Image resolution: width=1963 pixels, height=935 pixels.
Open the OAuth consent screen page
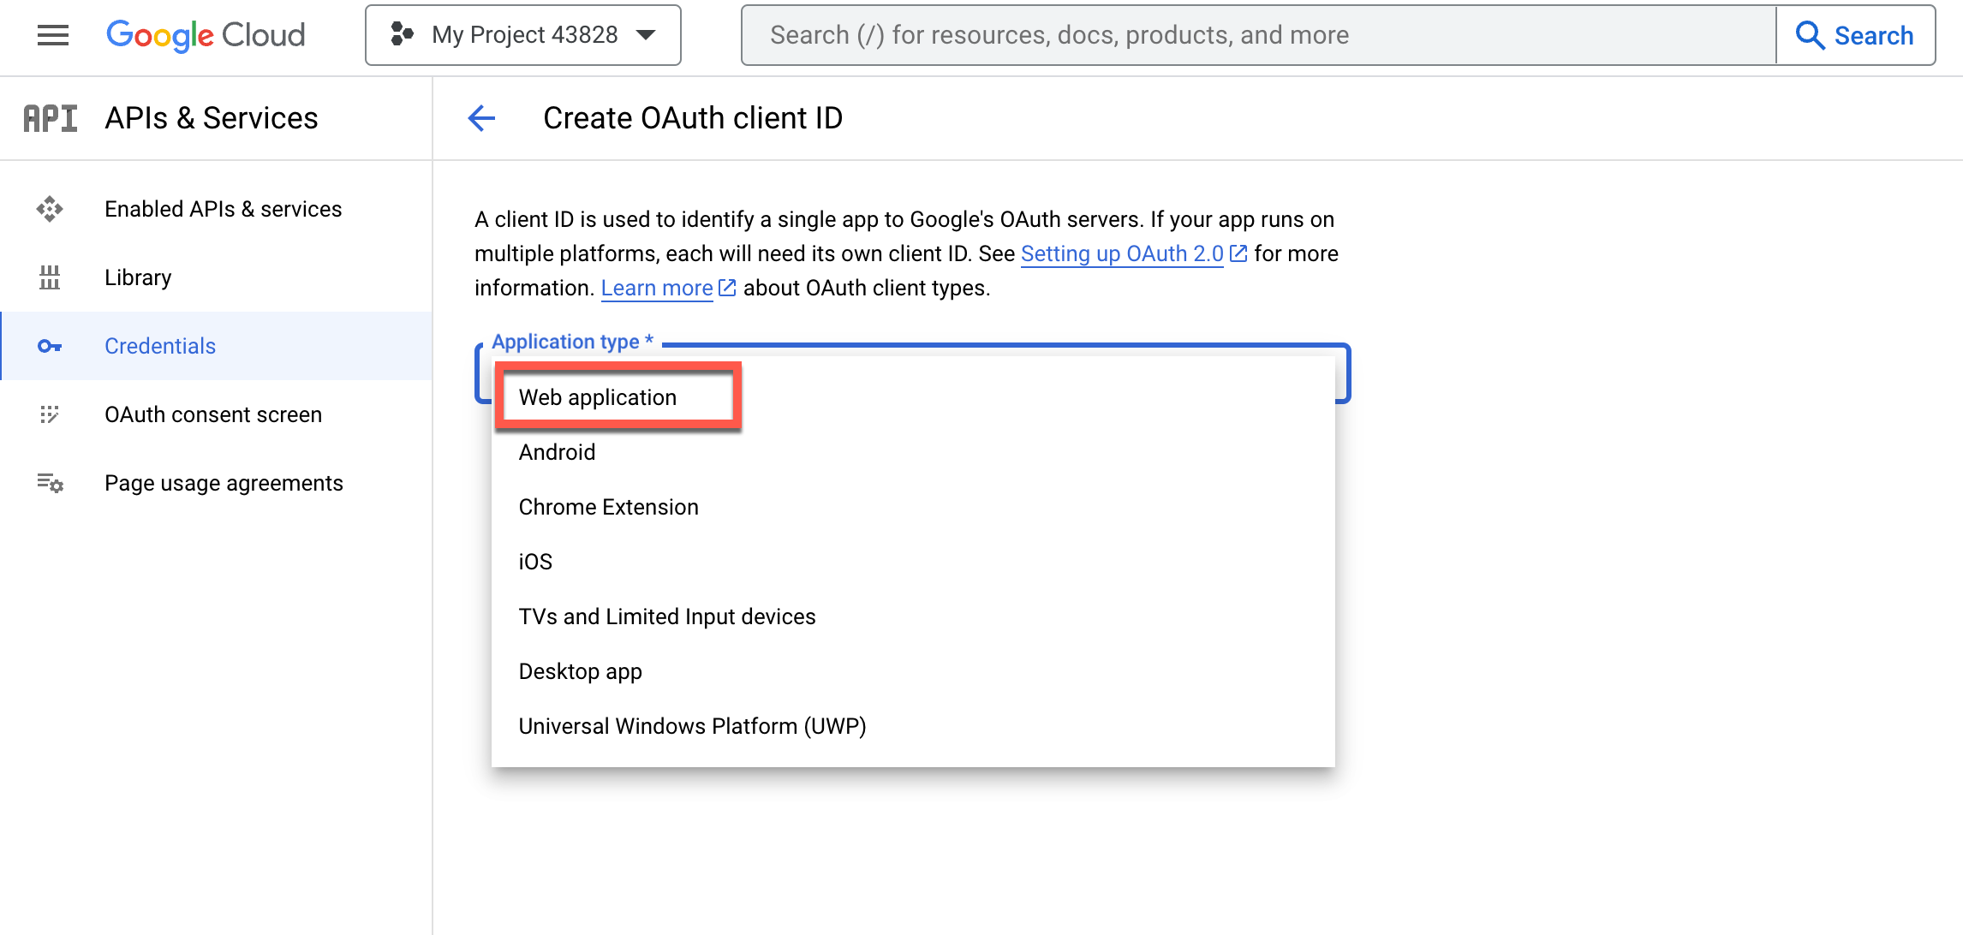217,414
